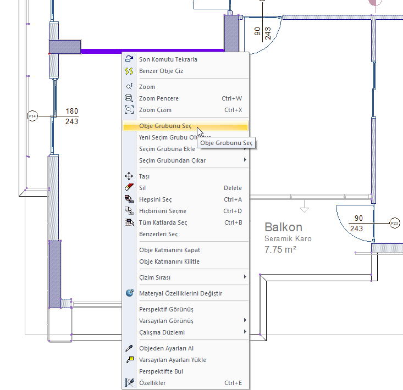Select Perspektif Görünüş from context menu
This screenshot has width=403, height=390.
click(166, 309)
